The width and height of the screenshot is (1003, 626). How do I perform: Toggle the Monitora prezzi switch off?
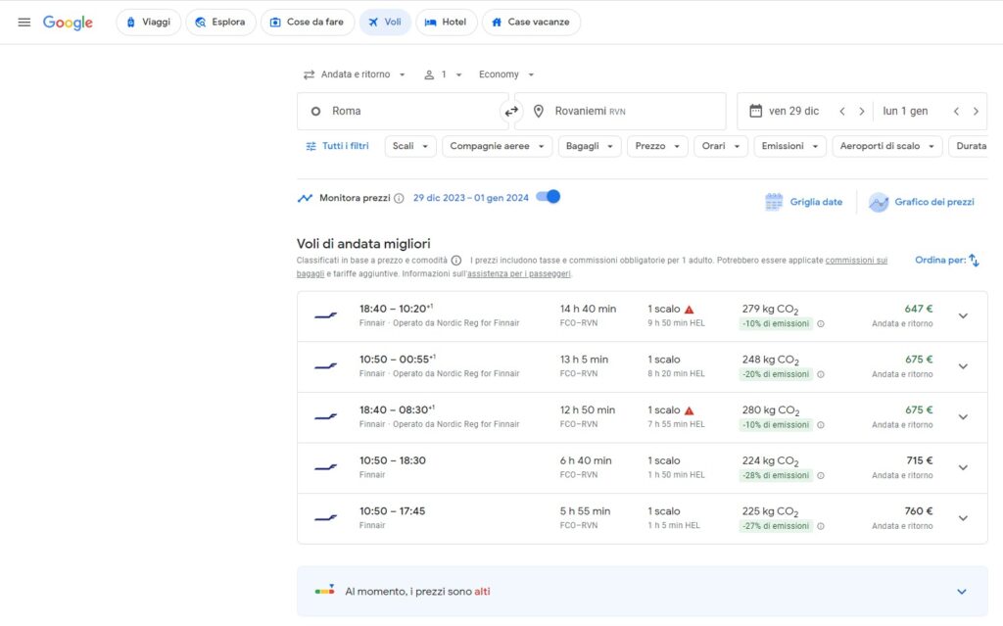pyautogui.click(x=549, y=197)
